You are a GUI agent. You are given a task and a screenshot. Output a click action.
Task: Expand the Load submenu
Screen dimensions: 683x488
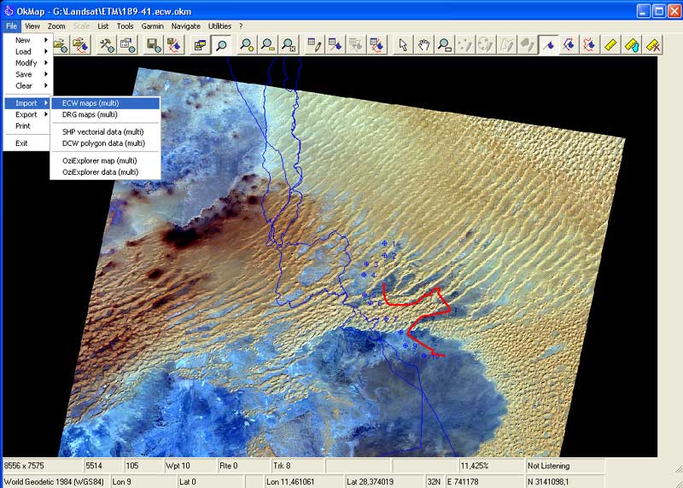point(28,51)
